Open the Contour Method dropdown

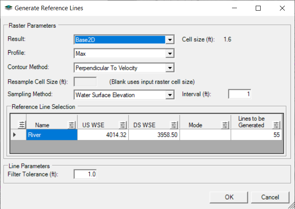tap(170, 68)
